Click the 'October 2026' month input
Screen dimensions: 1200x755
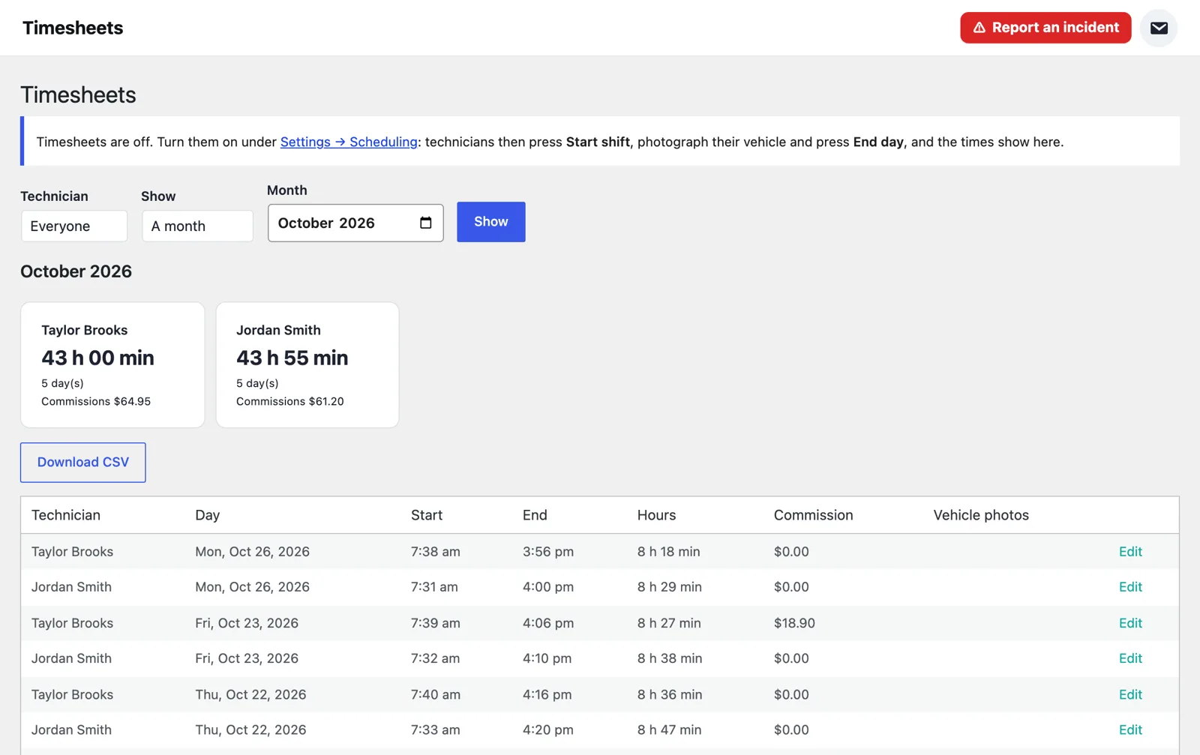pos(355,223)
